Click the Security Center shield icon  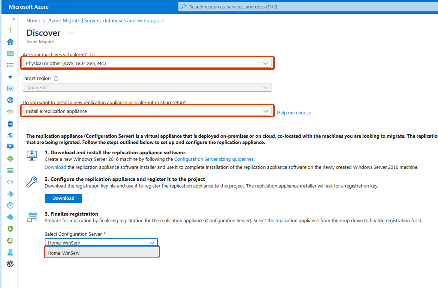click(10, 229)
